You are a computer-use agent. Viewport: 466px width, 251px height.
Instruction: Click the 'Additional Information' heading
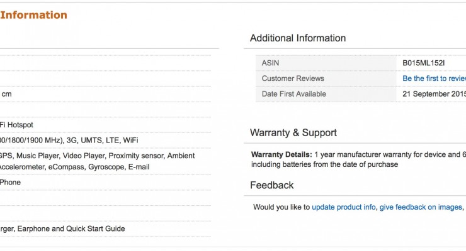[x=298, y=38]
